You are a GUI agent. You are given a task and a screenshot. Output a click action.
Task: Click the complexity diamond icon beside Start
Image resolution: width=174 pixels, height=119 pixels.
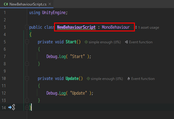tap(86, 42)
